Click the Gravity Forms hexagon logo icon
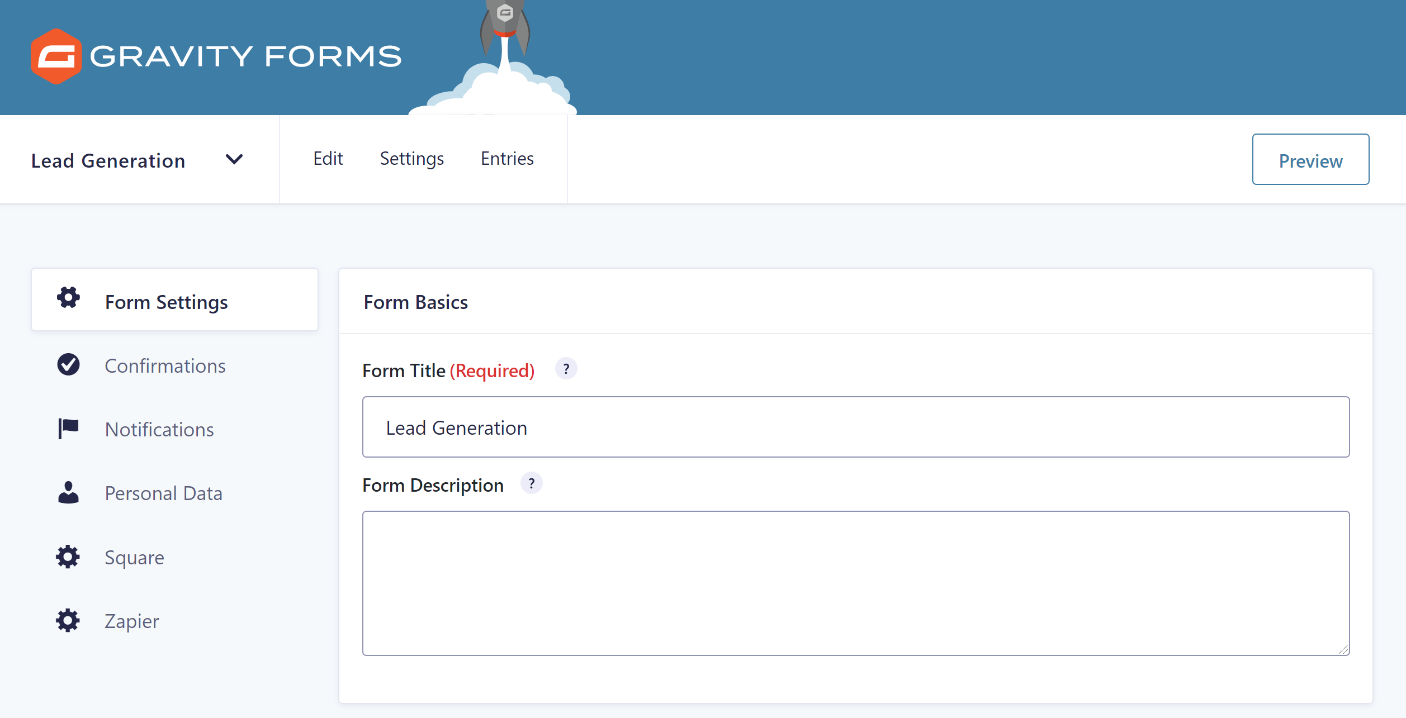Viewport: 1406px width, 718px height. click(56, 56)
